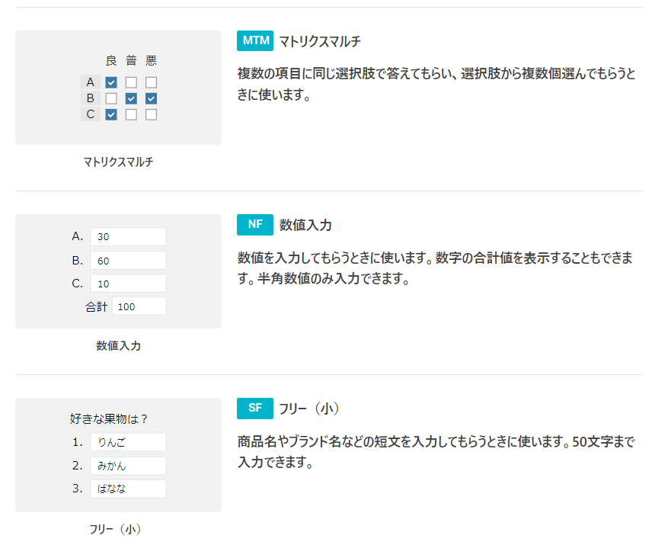
Task: Click the ばなな text field
Action: [128, 489]
